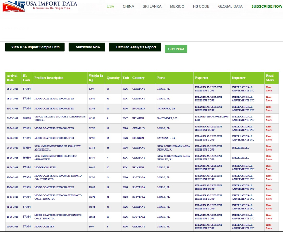Click the Product Description column header

click(x=60, y=78)
